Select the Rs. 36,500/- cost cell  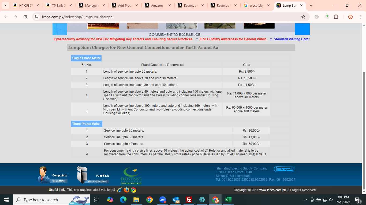pyautogui.click(x=251, y=131)
